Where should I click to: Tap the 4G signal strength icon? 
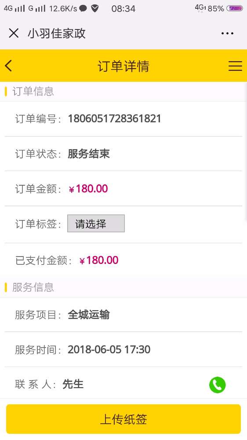point(15,8)
